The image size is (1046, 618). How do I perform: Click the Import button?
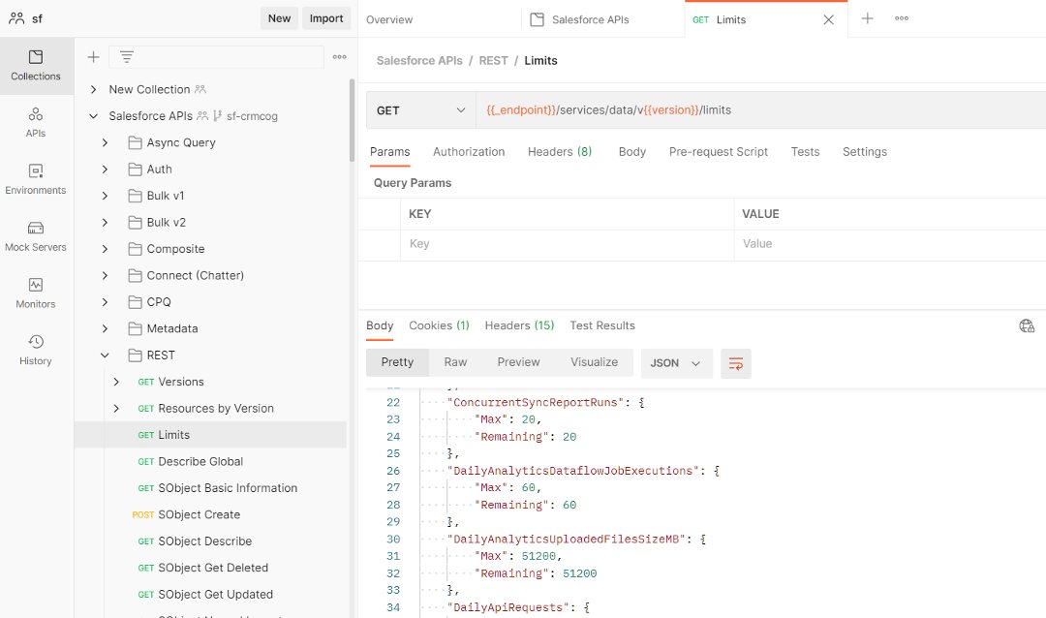tap(326, 17)
